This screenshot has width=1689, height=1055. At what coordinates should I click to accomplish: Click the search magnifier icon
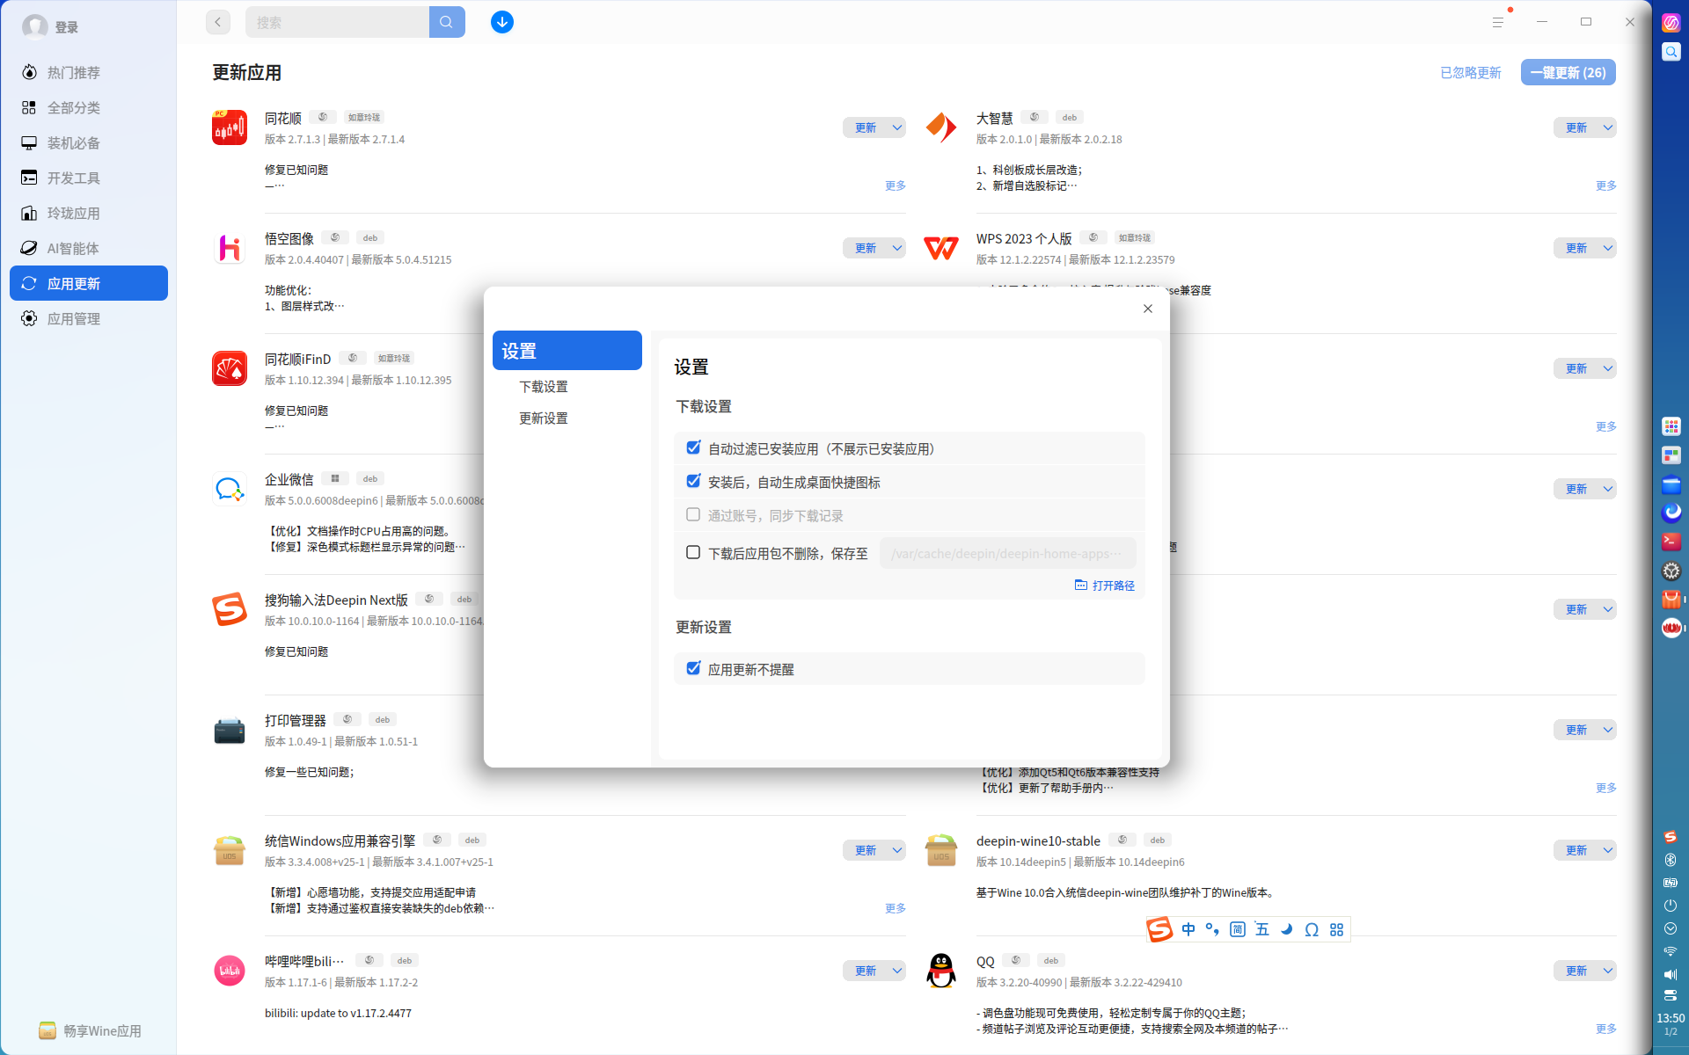(x=447, y=22)
